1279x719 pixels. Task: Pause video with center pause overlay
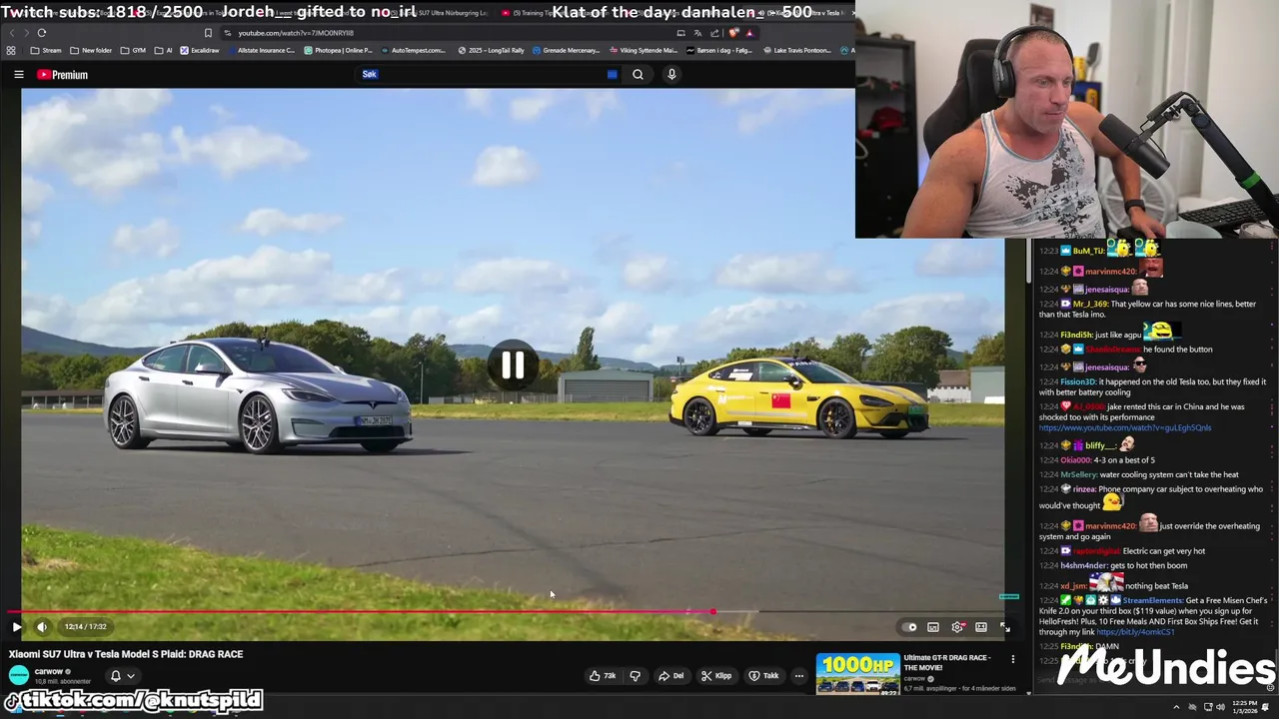pos(513,365)
